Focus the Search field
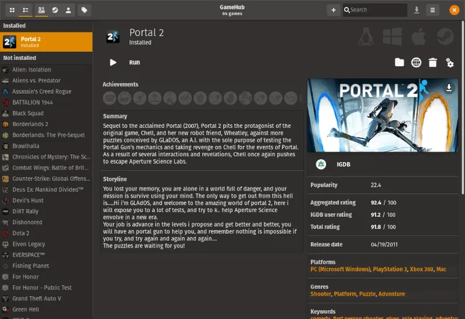The width and height of the screenshot is (465, 319). coord(378,10)
